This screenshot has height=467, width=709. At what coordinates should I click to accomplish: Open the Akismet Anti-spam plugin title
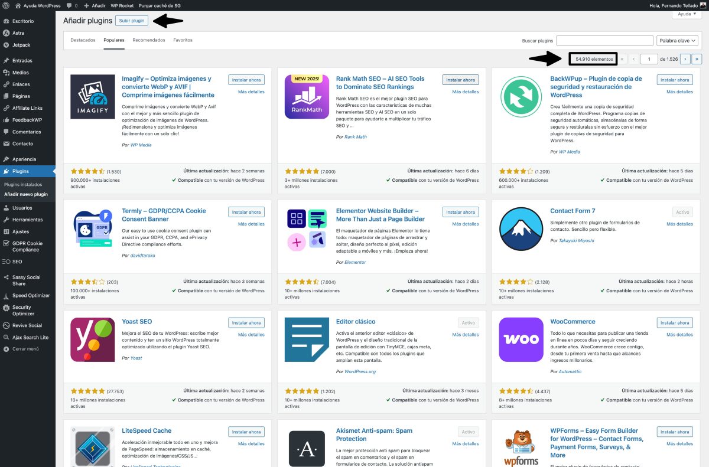pyautogui.click(x=374, y=435)
